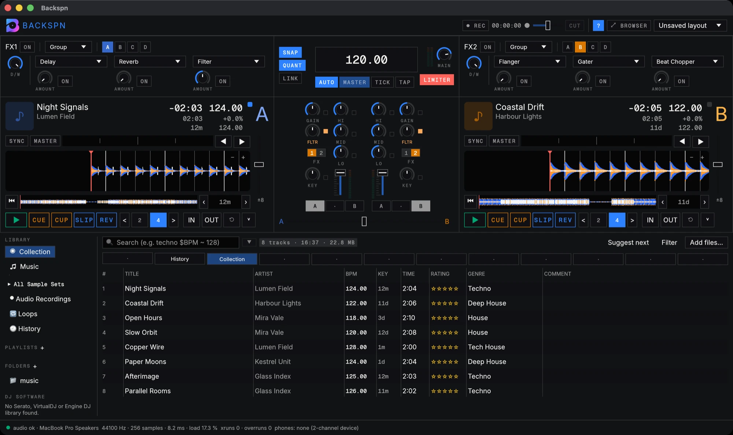Viewport: 733px width, 435px height.
Task: Adjust the crossfader handle
Action: (364, 221)
